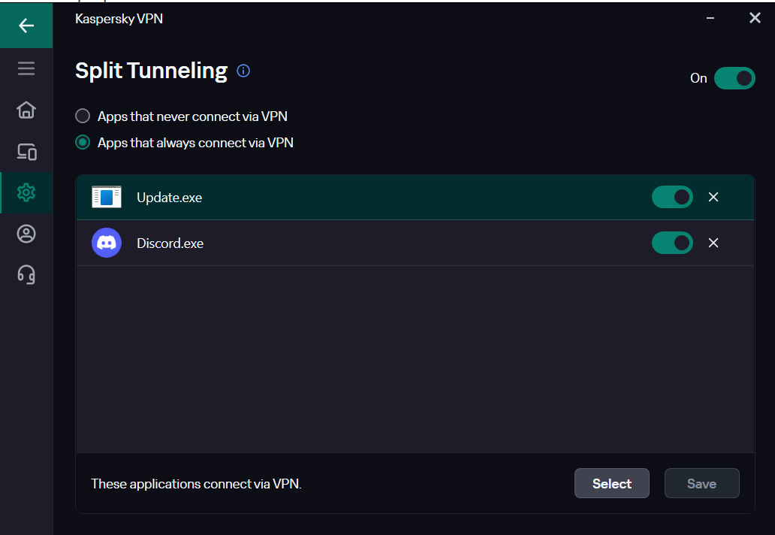Open the hamburger menu in sidebar
The height and width of the screenshot is (535, 775).
[x=26, y=68]
